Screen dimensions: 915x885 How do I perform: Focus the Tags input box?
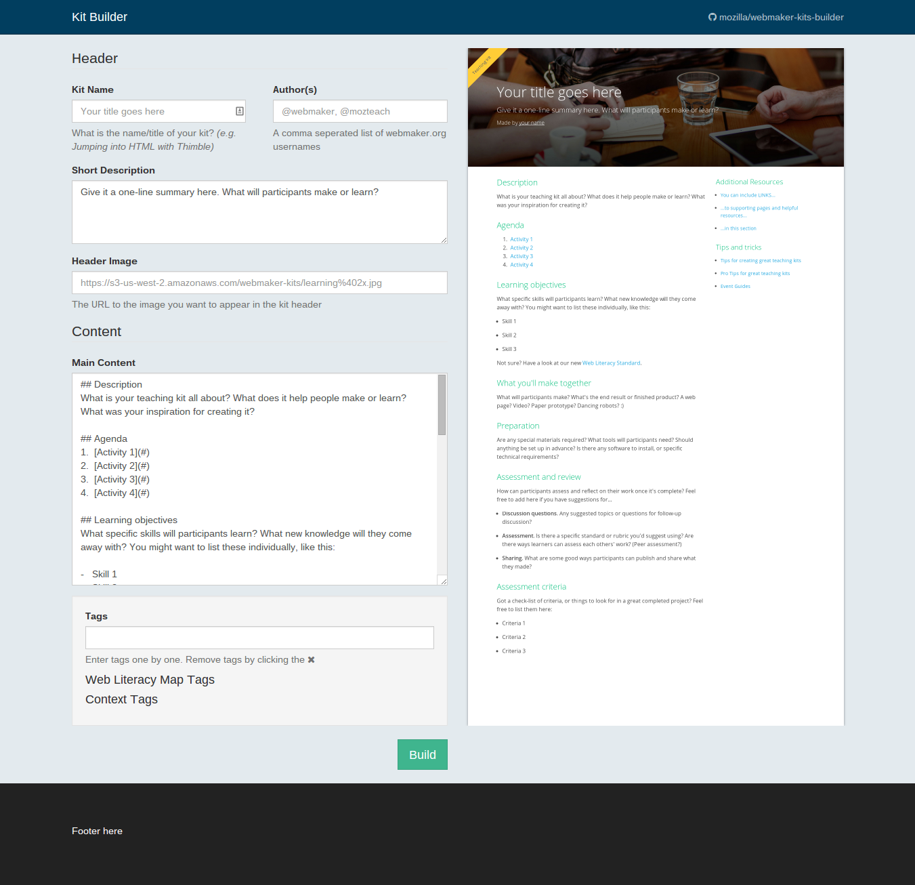coord(259,638)
